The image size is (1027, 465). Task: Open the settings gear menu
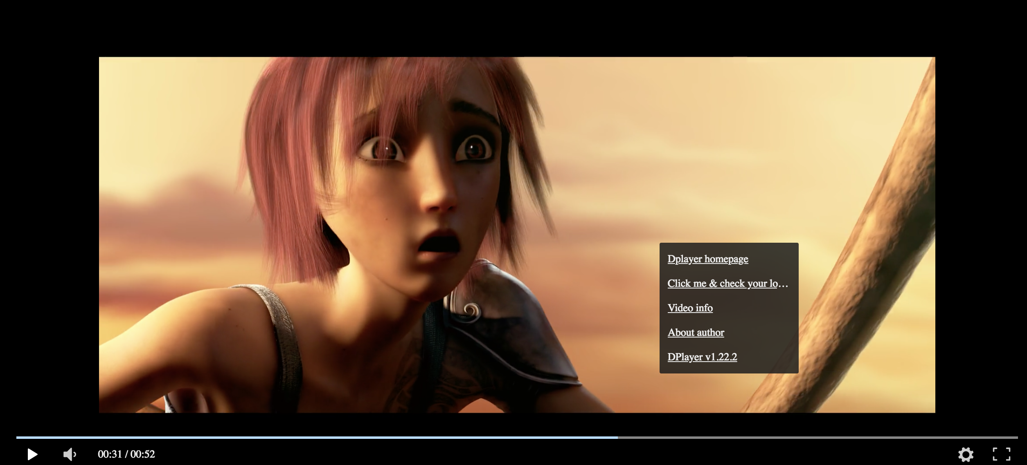pos(966,454)
